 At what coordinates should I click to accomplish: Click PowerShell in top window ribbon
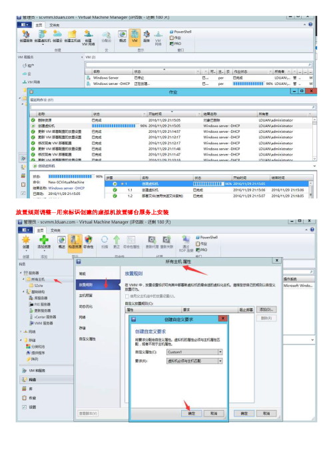coord(180,31)
